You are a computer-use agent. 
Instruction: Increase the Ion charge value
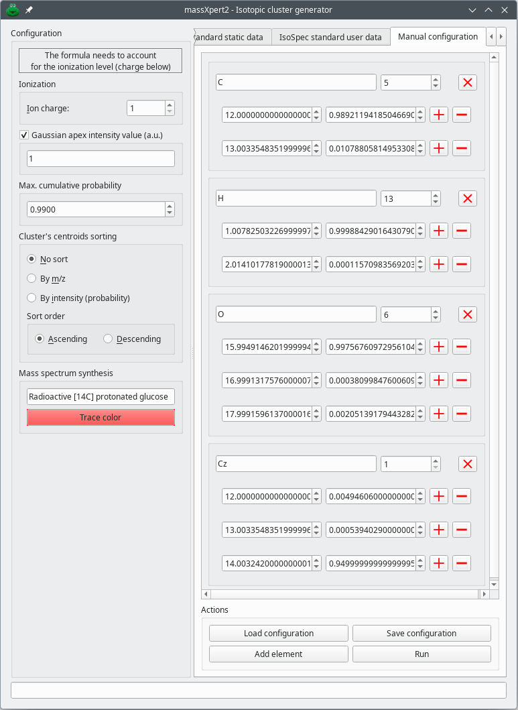(x=170, y=105)
